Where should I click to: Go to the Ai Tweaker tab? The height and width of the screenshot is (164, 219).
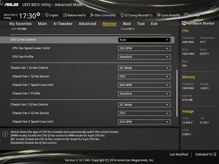pyautogui.click(x=63, y=24)
